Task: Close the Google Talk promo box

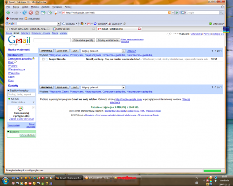Action: coord(34,107)
